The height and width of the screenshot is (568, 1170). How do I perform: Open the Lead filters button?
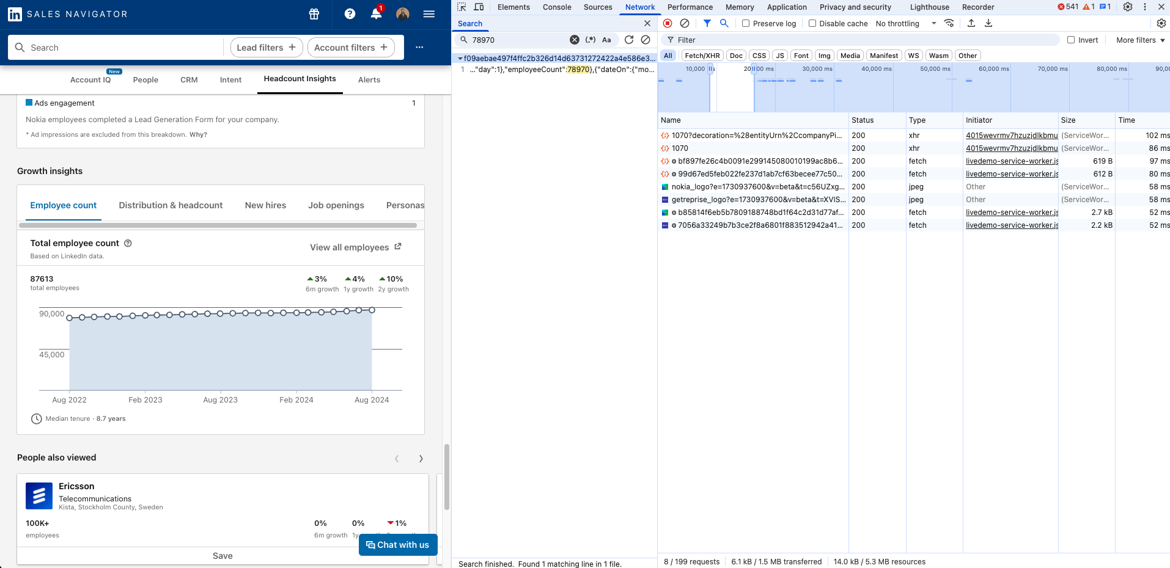coord(267,47)
